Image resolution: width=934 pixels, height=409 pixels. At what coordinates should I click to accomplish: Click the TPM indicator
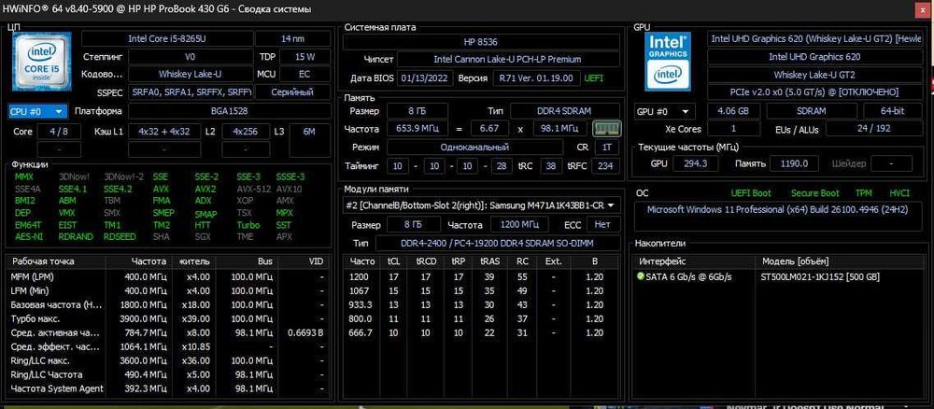(864, 193)
